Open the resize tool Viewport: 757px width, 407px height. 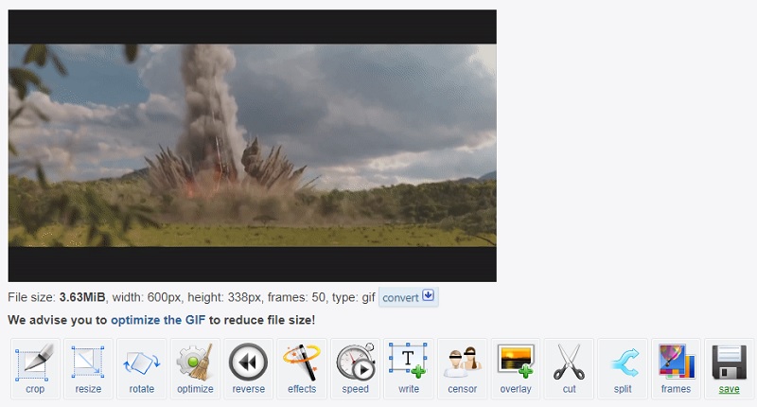coord(88,368)
